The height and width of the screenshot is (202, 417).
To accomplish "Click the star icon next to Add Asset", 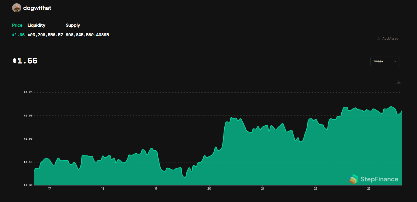I will [378, 38].
